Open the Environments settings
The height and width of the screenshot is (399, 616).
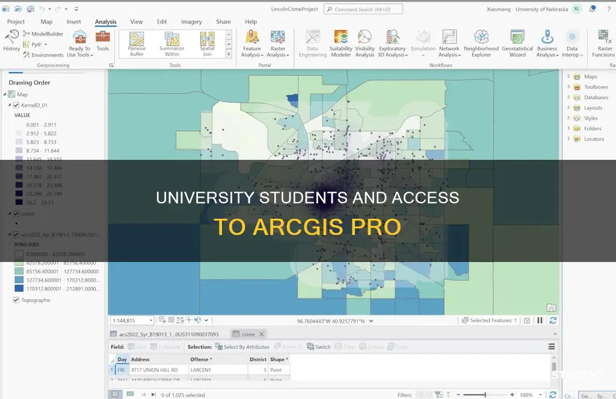click(x=43, y=55)
